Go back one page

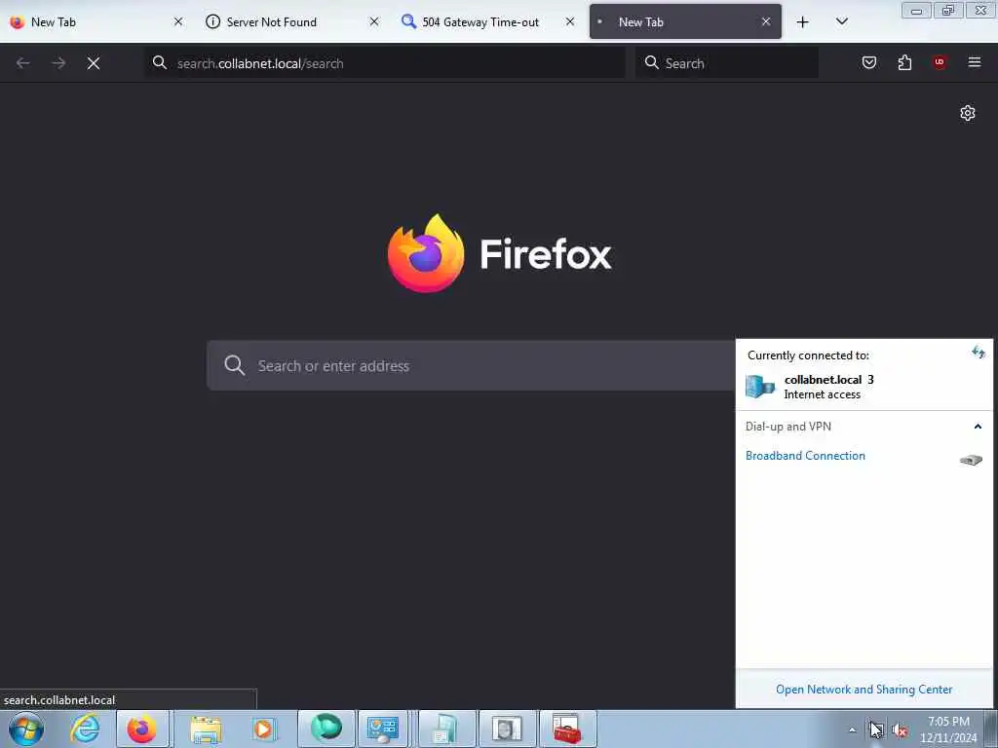23,63
